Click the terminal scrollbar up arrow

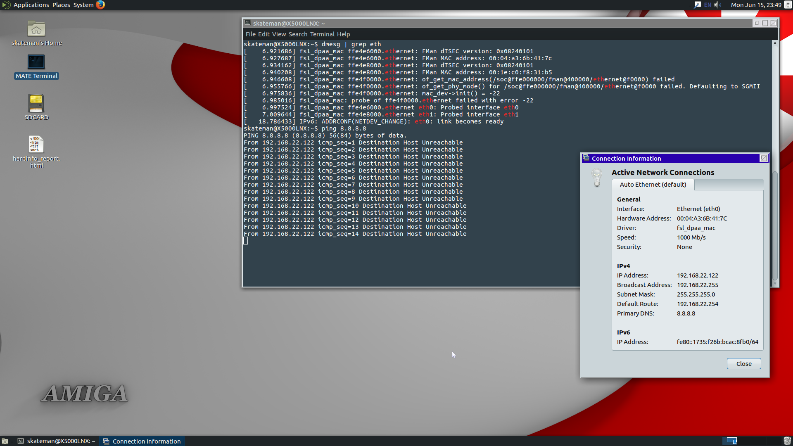775,43
